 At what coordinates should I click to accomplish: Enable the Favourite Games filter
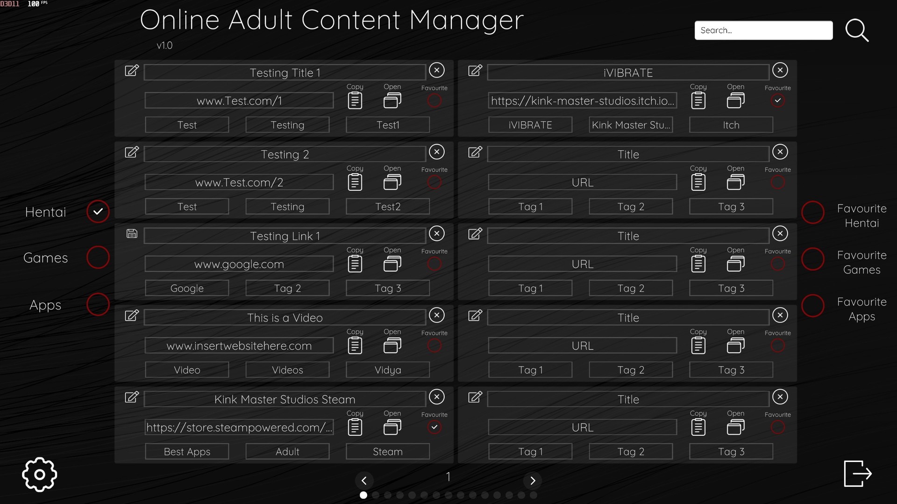point(812,259)
